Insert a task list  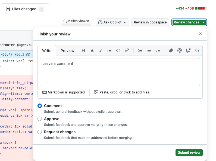click(x=158, y=51)
